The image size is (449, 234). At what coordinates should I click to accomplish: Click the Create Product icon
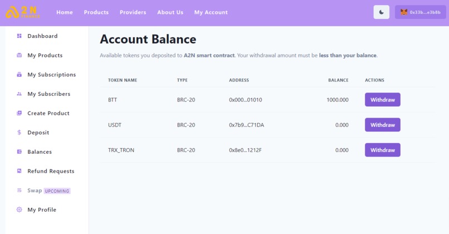click(x=19, y=113)
